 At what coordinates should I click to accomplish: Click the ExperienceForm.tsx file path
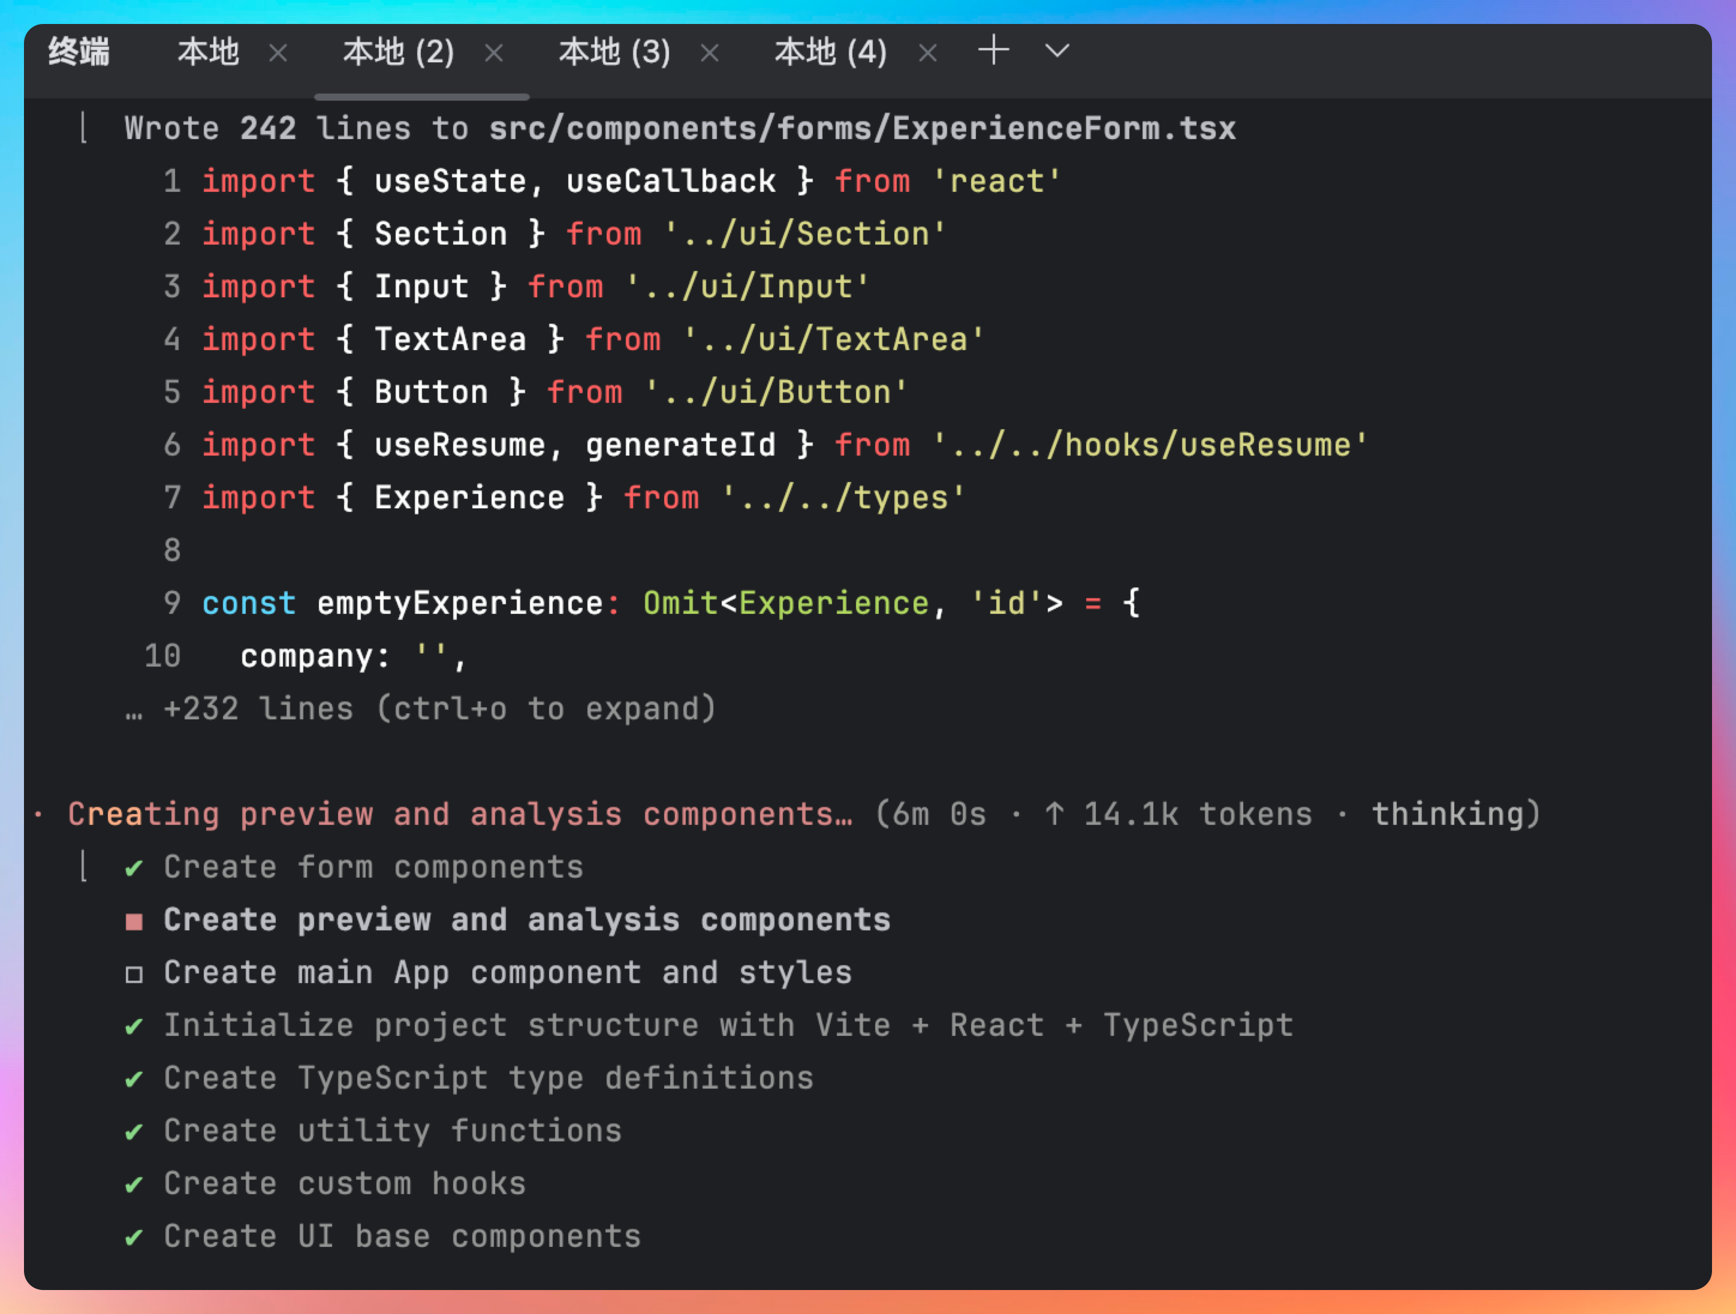click(x=862, y=129)
